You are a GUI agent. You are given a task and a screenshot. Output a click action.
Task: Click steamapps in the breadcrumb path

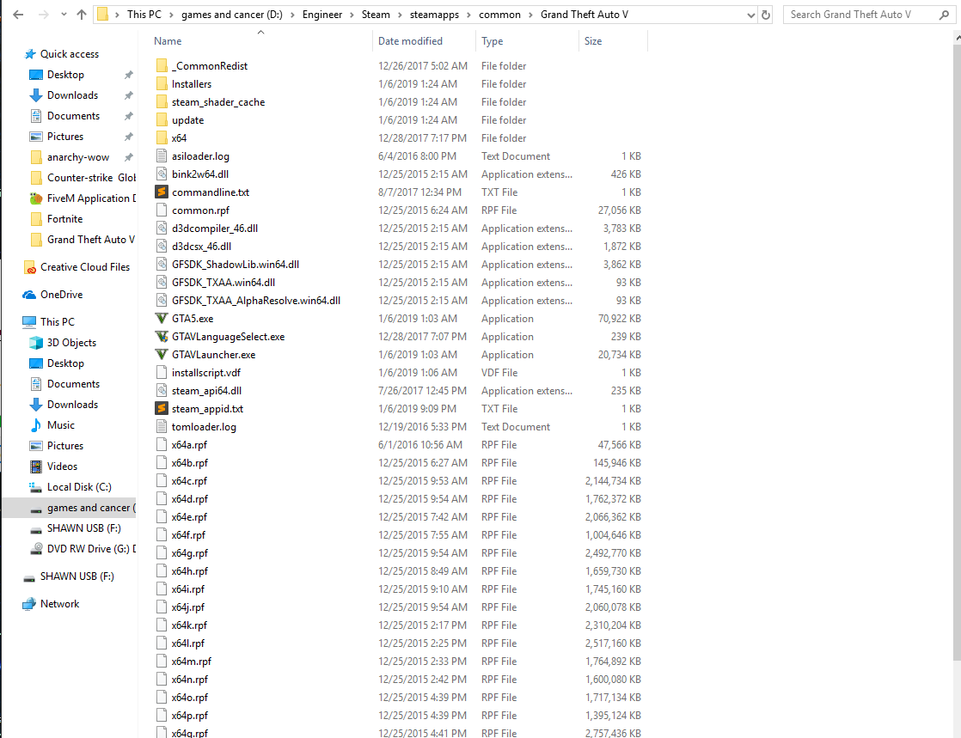(x=435, y=15)
